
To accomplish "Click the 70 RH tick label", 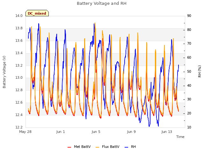I will [189, 43].
